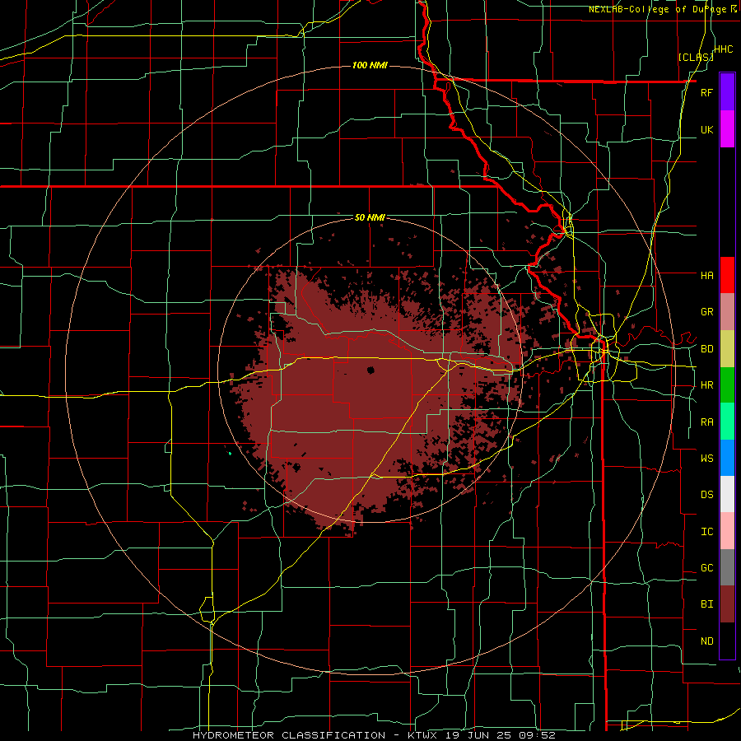Click the black radar site dot at center
The width and height of the screenshot is (741, 741).
point(370,370)
